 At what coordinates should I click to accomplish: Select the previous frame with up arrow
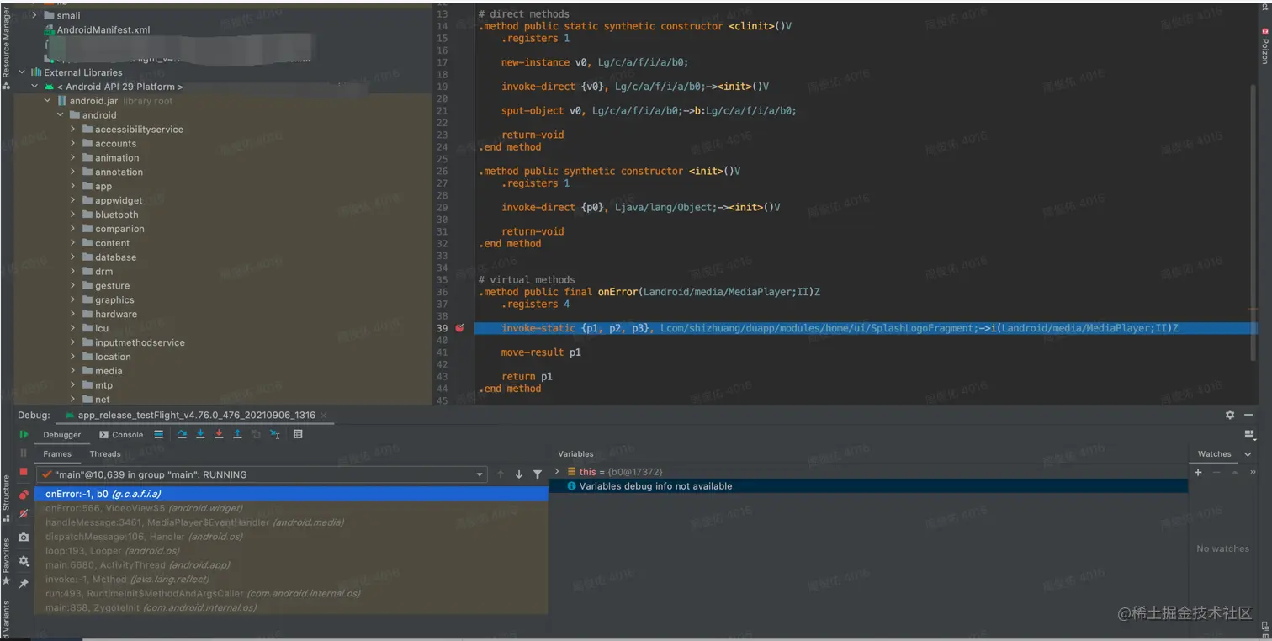pyautogui.click(x=501, y=474)
